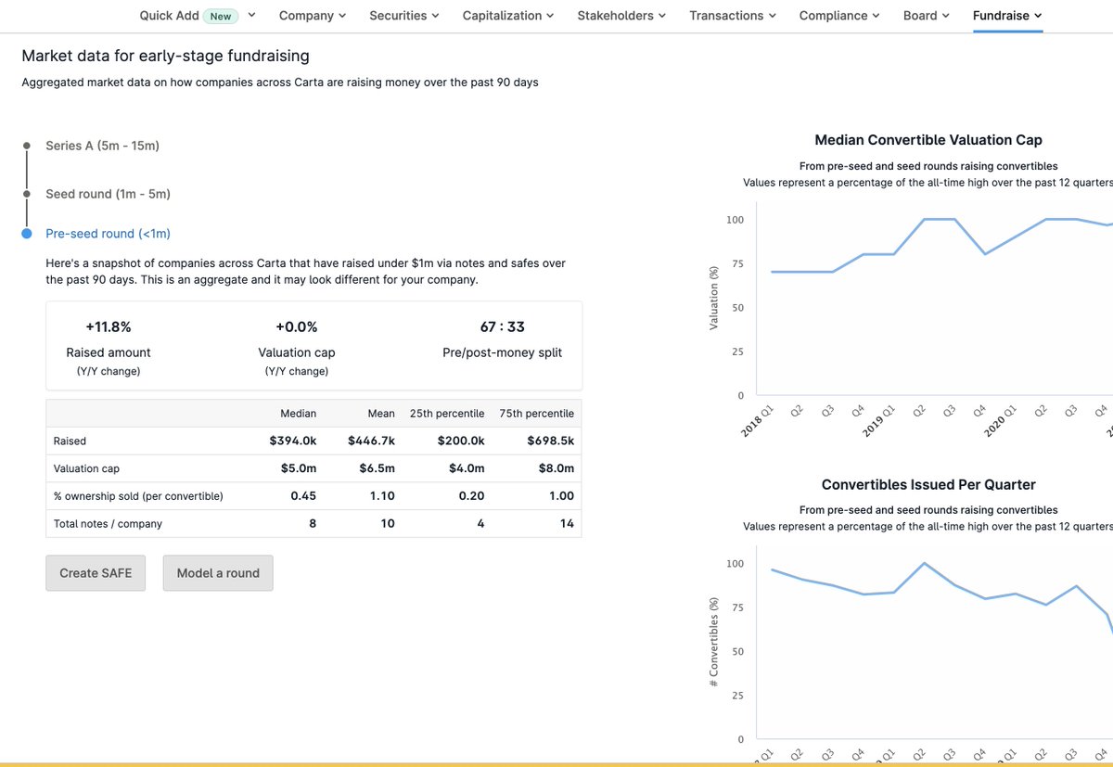Viewport: 1113px width, 767px height.
Task: Click the Model a round button
Action: (218, 573)
